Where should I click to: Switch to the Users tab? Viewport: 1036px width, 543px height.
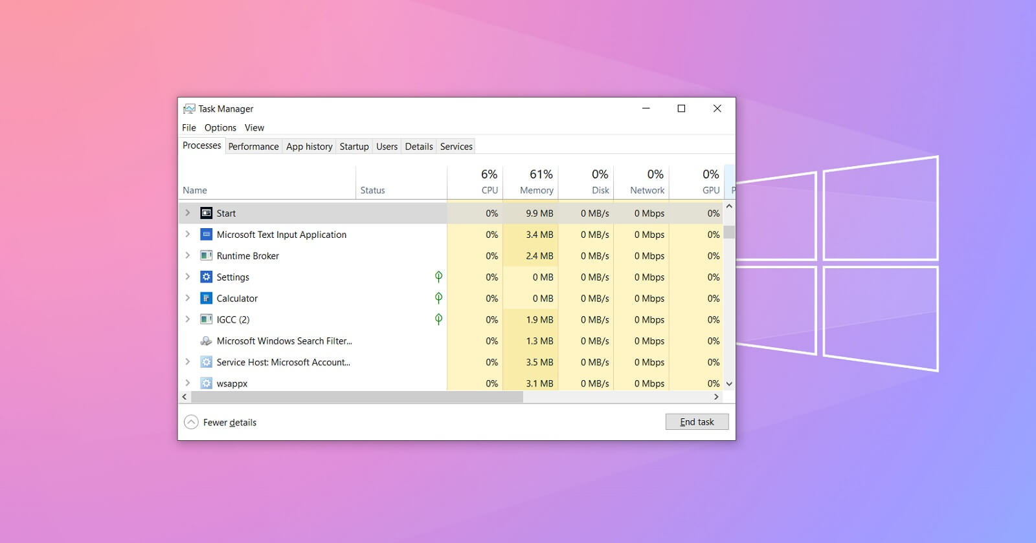(x=387, y=147)
